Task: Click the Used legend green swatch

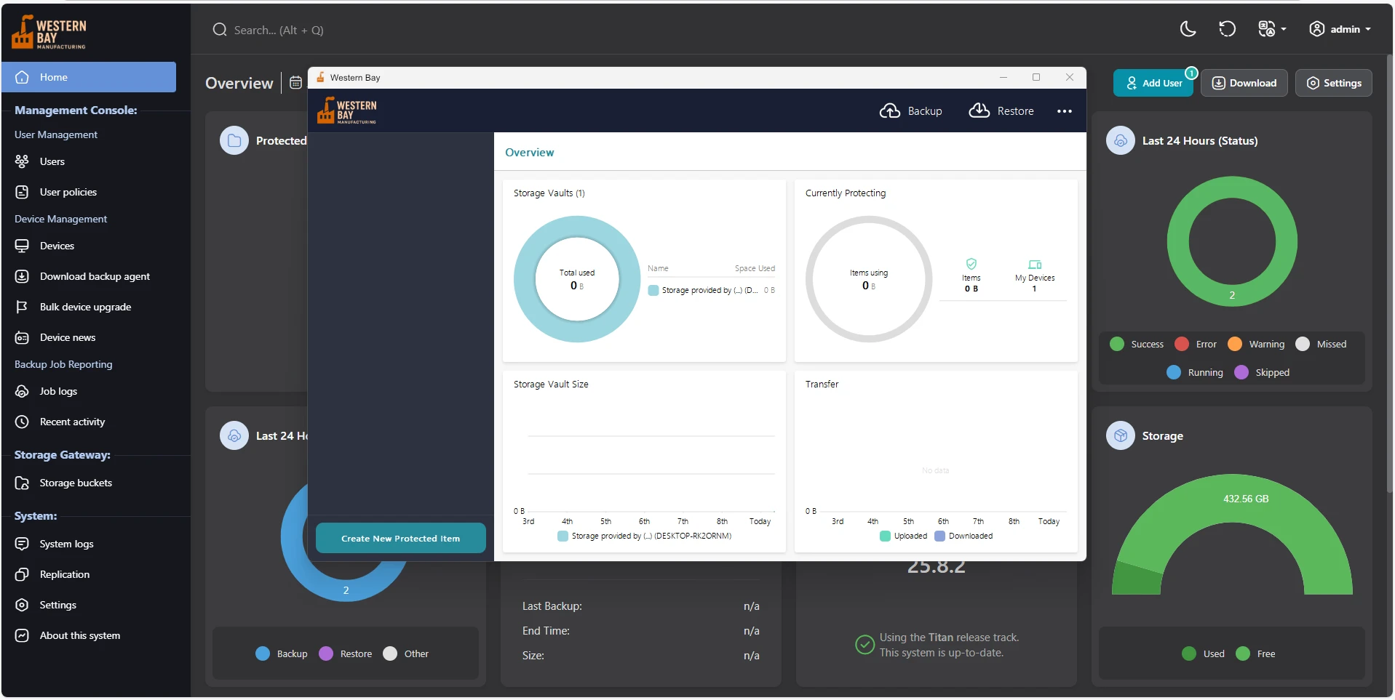Action: pyautogui.click(x=1188, y=653)
